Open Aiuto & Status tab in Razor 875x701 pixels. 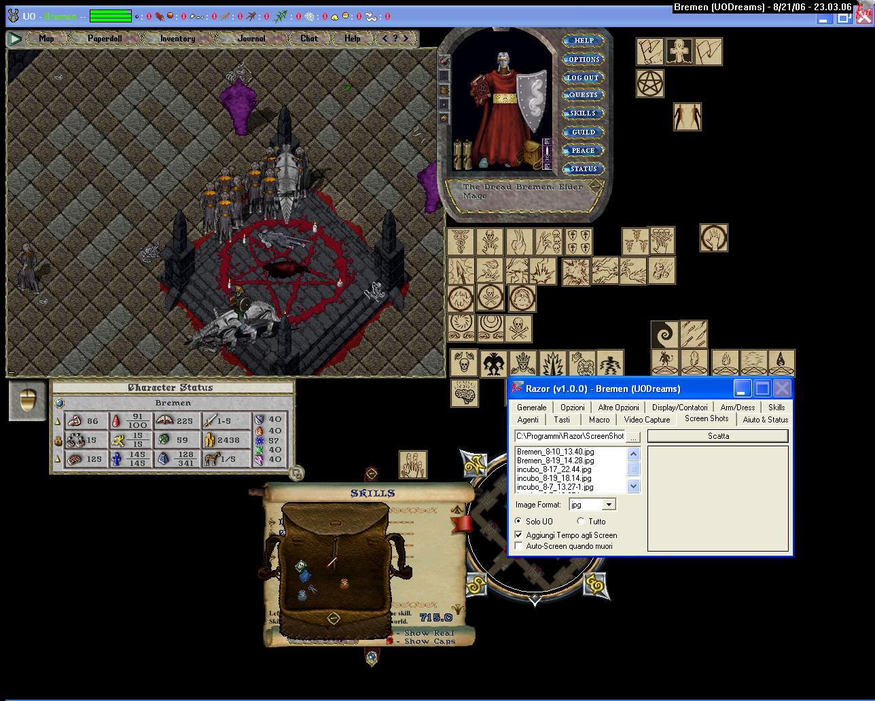pyautogui.click(x=766, y=419)
